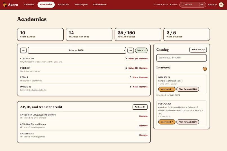Click the AP Statistics credit name
The image size is (227, 151).
(x=27, y=134)
